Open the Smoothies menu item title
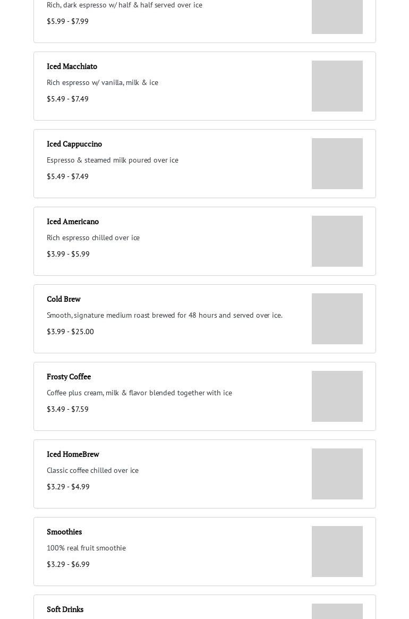 (x=64, y=532)
